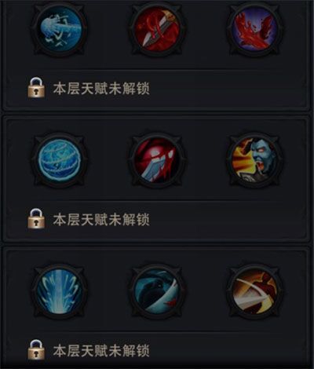Screen dimensions: 314x369
Task: Choose the dark teal beast slash talent
Action: pyautogui.click(x=157, y=291)
